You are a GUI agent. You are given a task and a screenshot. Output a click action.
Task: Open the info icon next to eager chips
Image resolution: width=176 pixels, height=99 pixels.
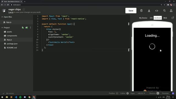(x=24, y=9)
